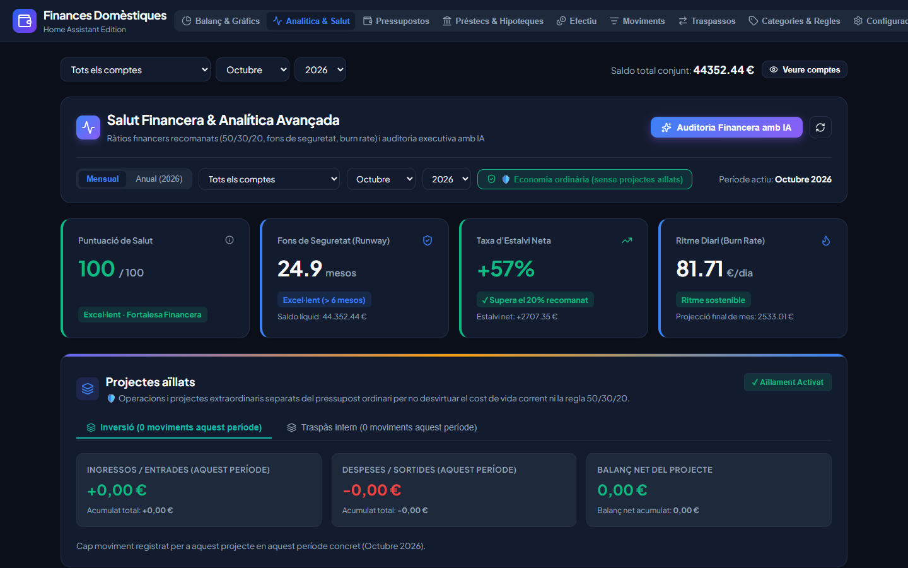Select Traspàs intern project tab
Viewport: 908px width, 568px height.
[381, 427]
